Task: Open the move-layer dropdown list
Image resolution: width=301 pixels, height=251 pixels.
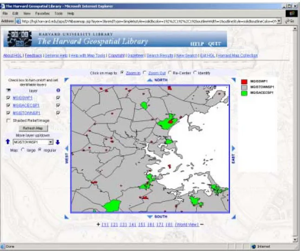Action: [51, 142]
